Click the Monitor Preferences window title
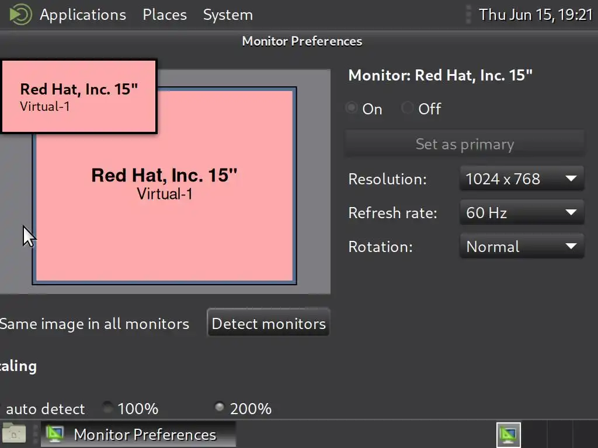 tap(302, 41)
